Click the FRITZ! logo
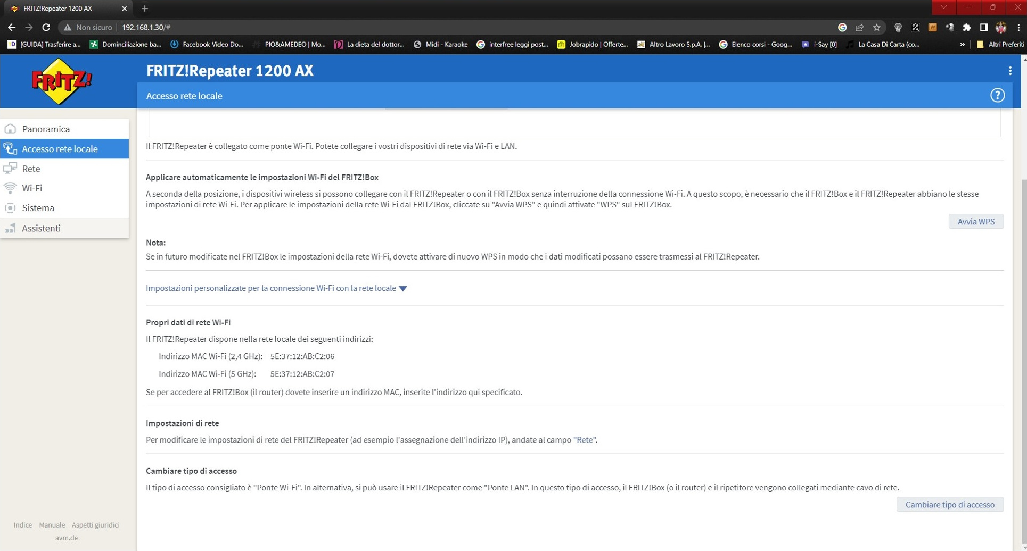Image resolution: width=1027 pixels, height=551 pixels. (62, 81)
